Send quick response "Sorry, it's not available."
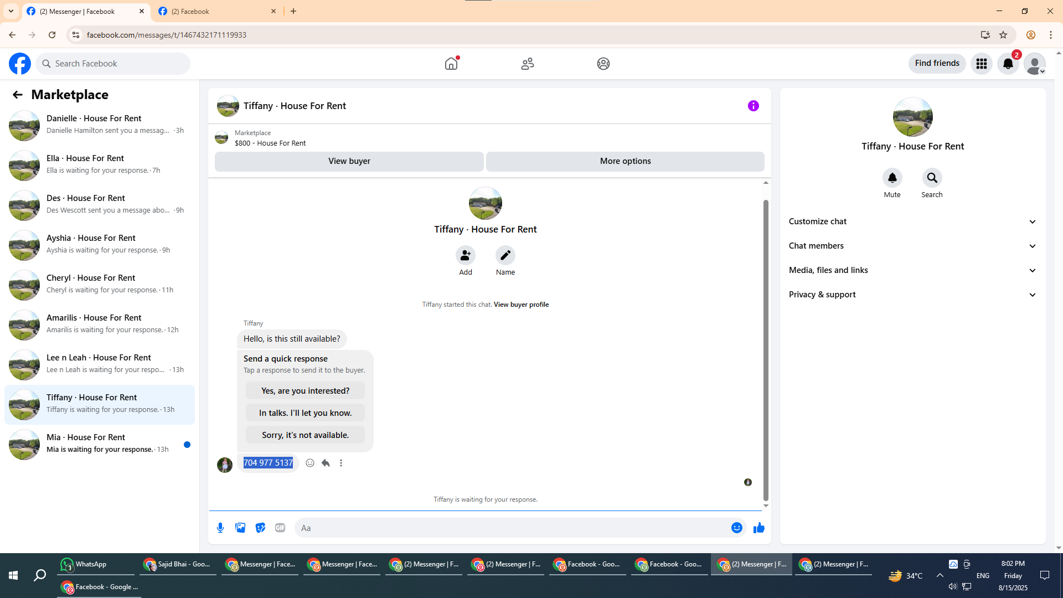This screenshot has width=1063, height=598. 305,435
